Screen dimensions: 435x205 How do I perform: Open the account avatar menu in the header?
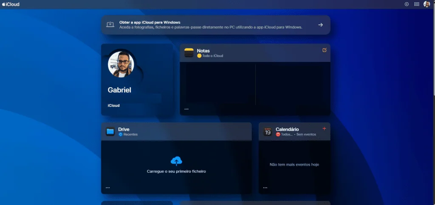(427, 4)
